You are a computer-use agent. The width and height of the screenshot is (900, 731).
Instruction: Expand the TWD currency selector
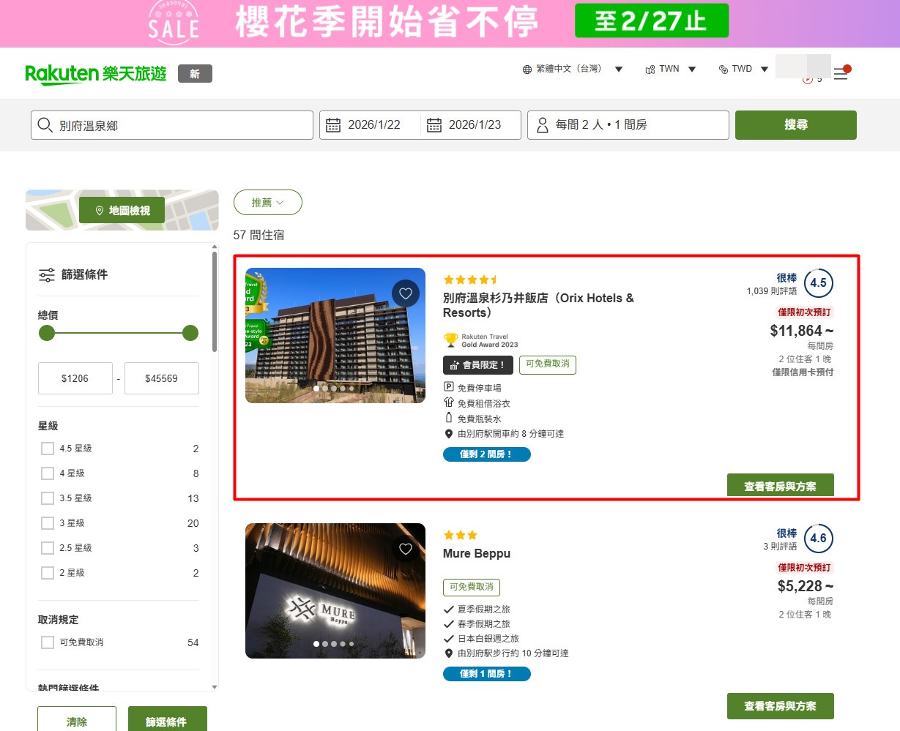coord(743,69)
